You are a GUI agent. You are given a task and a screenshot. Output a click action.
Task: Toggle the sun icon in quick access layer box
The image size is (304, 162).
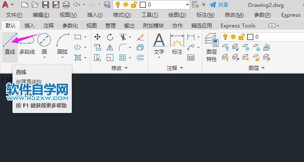(x=126, y=5)
